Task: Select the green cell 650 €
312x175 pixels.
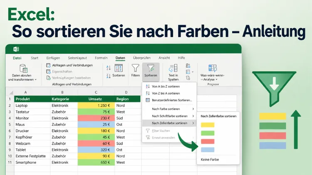Action: (x=97, y=163)
